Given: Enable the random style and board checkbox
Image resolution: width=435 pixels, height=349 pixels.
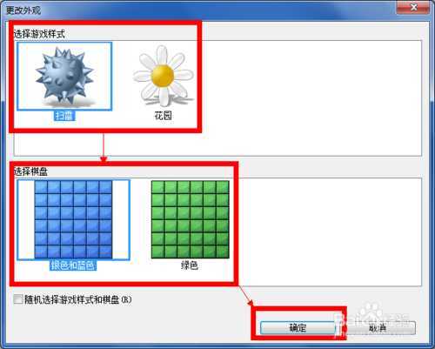Looking at the screenshot, I should pyautogui.click(x=18, y=299).
